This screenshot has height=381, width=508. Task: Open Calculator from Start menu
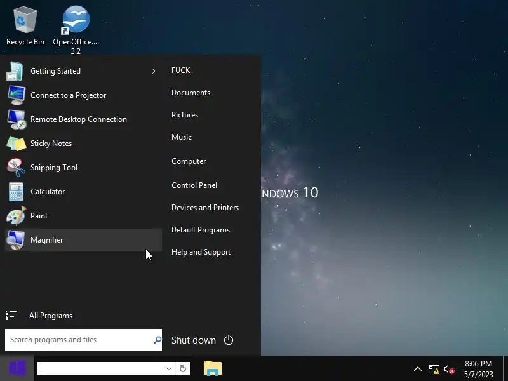click(83, 192)
